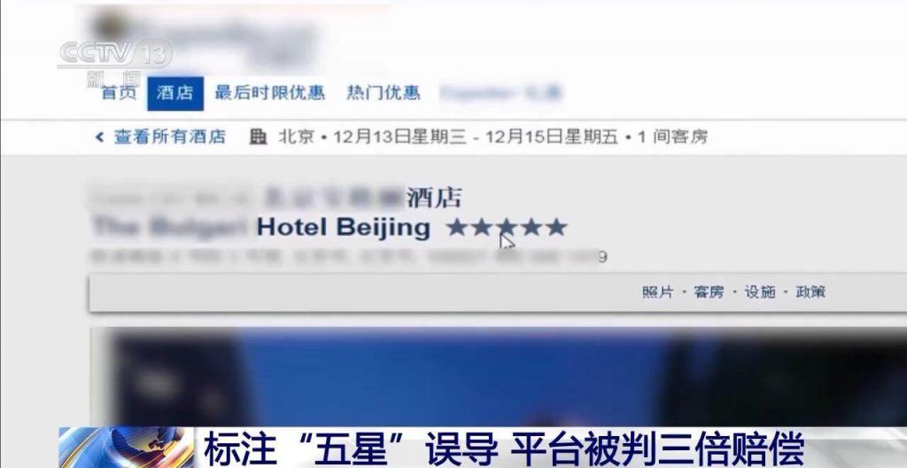
Task: Select the highlighted 酒店 tab
Action: point(175,93)
